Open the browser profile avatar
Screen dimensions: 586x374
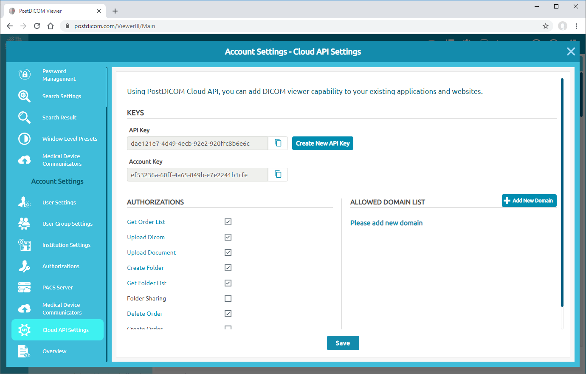pos(563,26)
